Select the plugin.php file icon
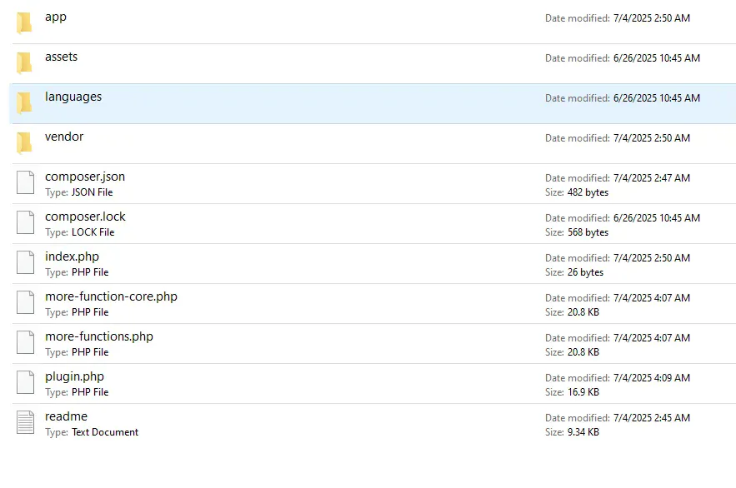 click(x=26, y=383)
